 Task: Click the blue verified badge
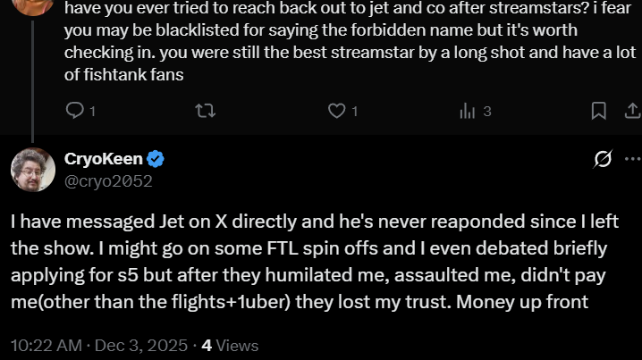pyautogui.click(x=156, y=159)
